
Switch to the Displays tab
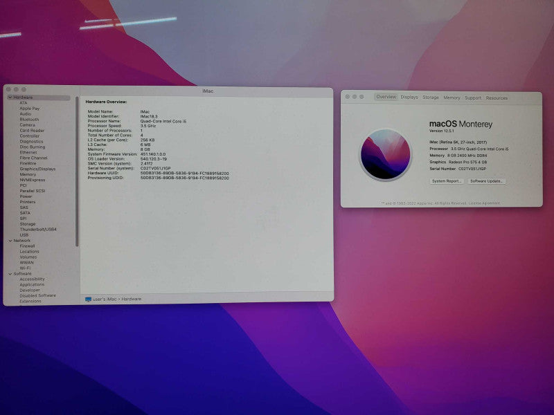click(409, 97)
